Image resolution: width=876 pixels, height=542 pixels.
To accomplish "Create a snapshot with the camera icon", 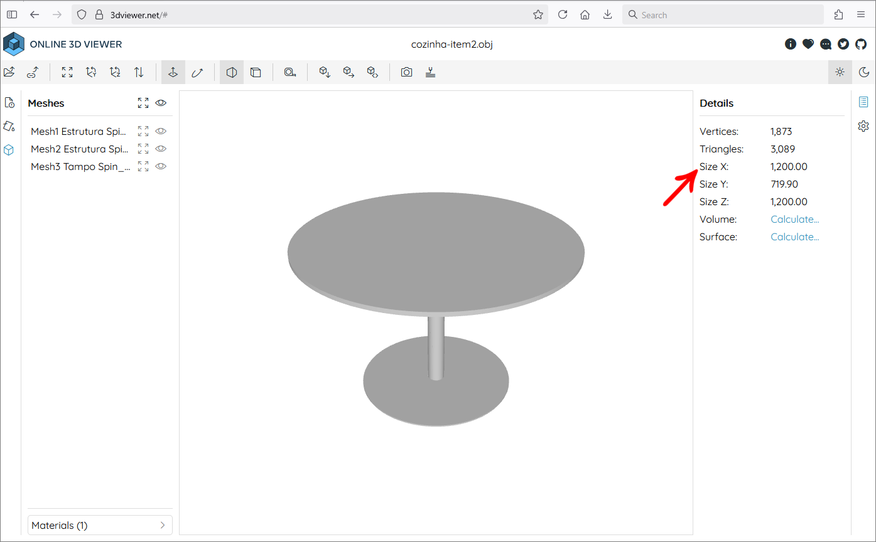I will (x=407, y=72).
